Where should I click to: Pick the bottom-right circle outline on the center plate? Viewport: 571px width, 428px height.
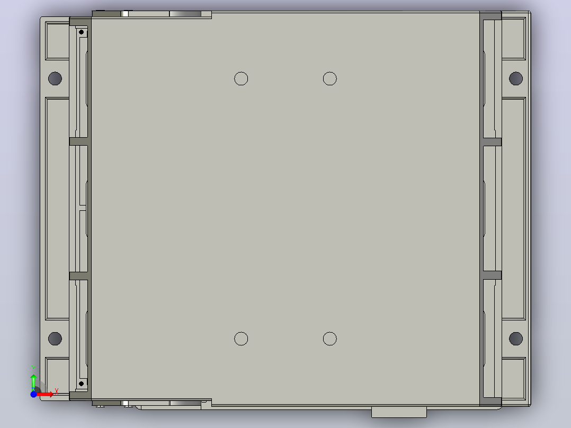pyautogui.click(x=330, y=339)
